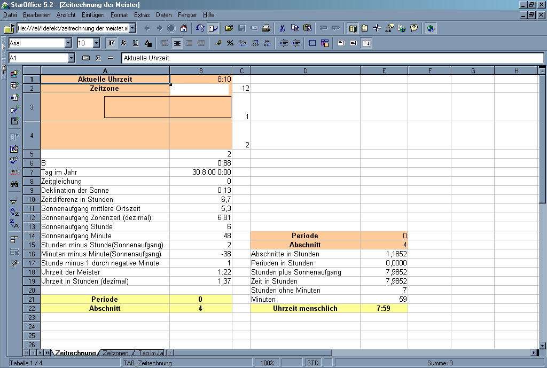This screenshot has width=547, height=368.
Task: Click the Open File folder icon
Action: [x=229, y=28]
